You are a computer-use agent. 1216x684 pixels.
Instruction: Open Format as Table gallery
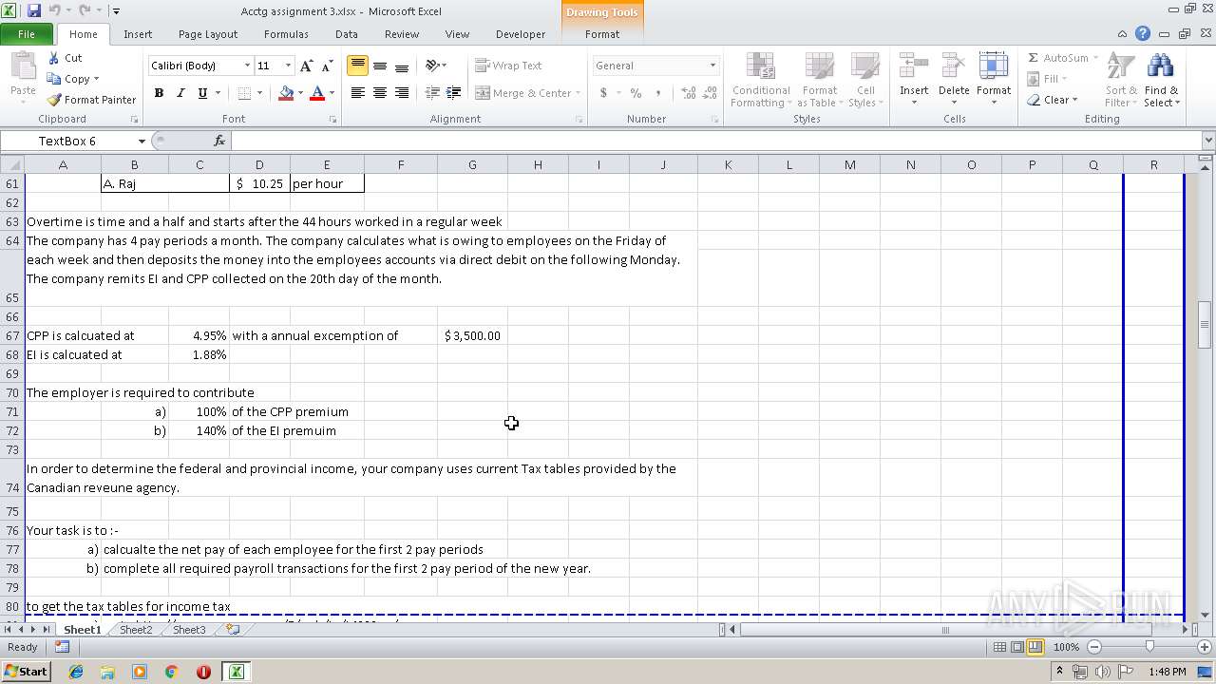coord(819,81)
